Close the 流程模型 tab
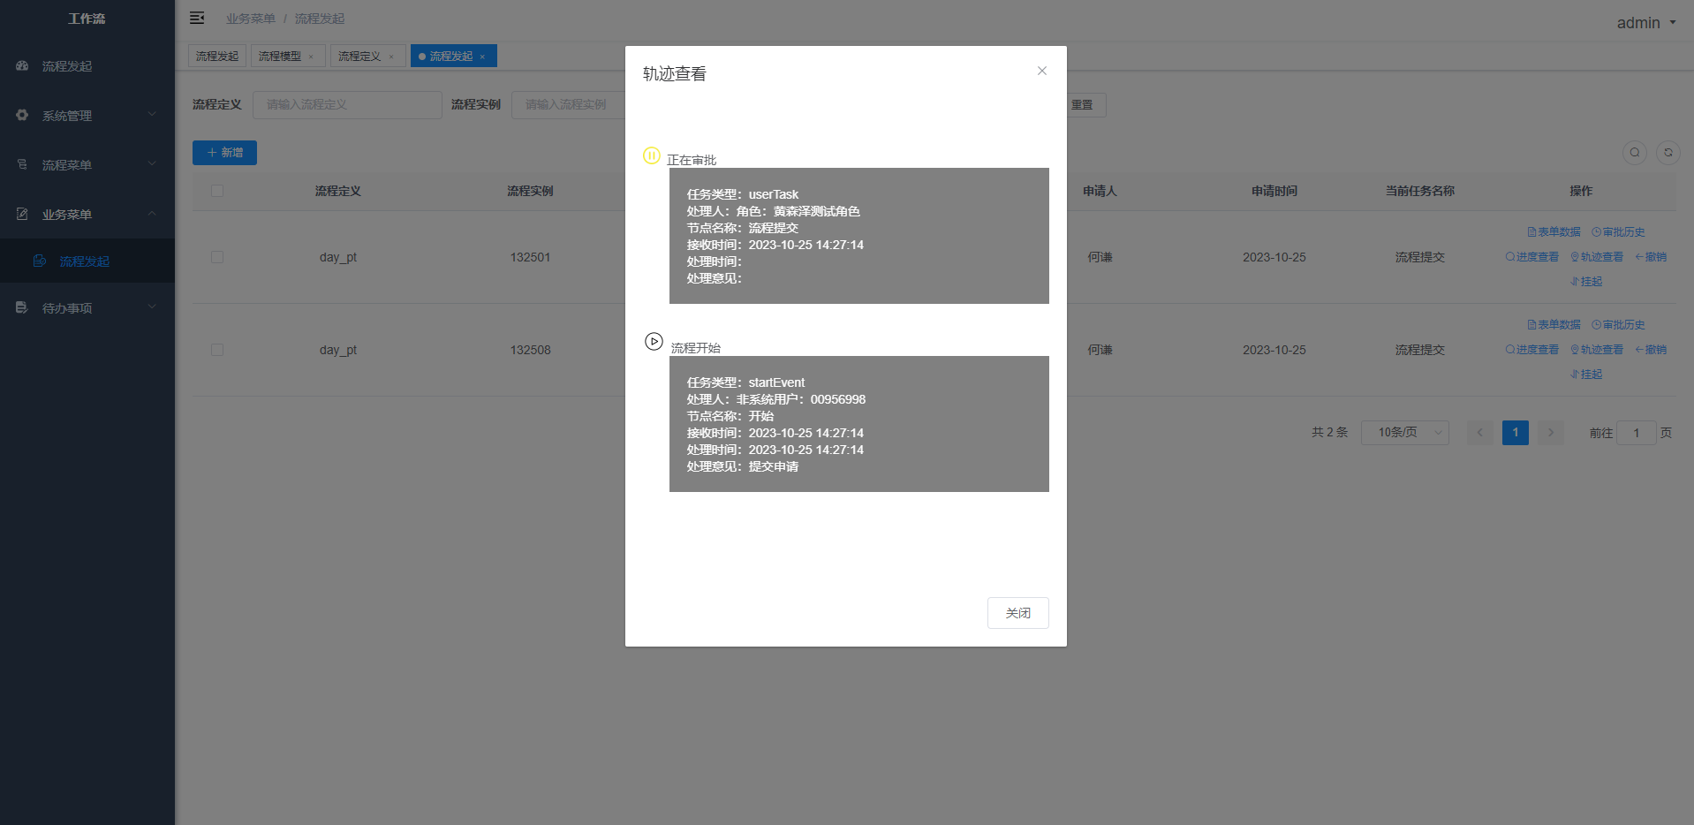The width and height of the screenshot is (1694, 825). pyautogui.click(x=311, y=57)
